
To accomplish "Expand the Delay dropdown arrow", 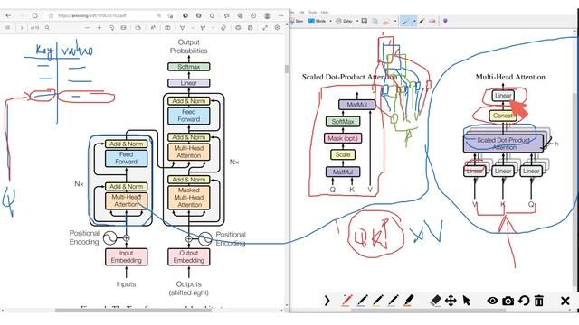I will click(357, 21).
